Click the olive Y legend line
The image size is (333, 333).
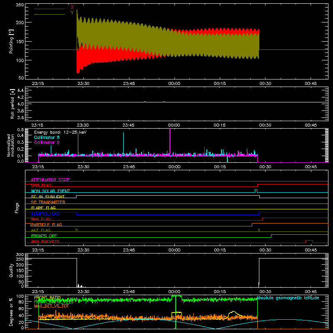[x=50, y=14]
